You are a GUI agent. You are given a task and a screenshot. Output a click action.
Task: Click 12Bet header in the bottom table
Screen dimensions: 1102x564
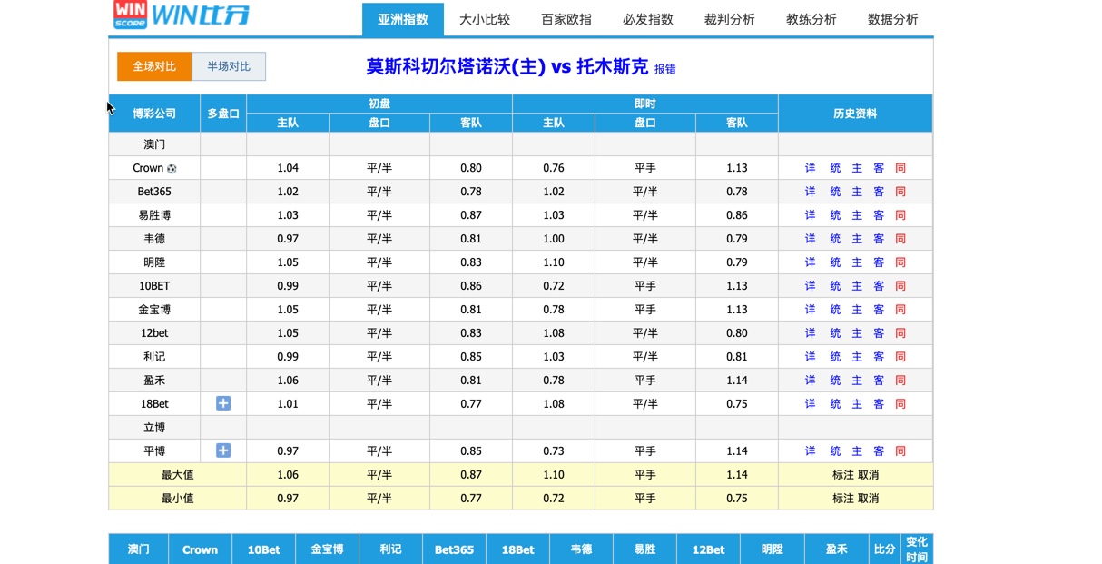click(708, 549)
